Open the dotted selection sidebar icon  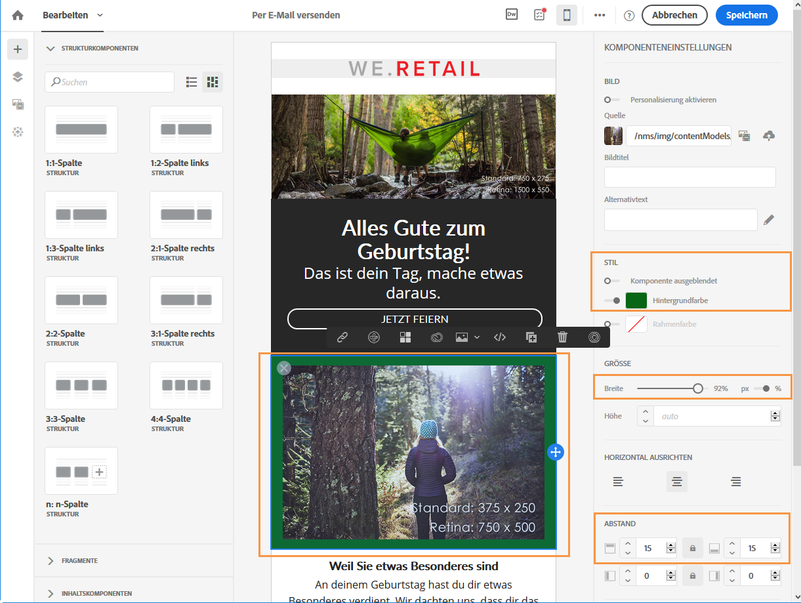(x=18, y=132)
